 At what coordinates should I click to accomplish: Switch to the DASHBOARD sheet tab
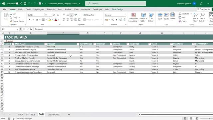click(x=54, y=115)
